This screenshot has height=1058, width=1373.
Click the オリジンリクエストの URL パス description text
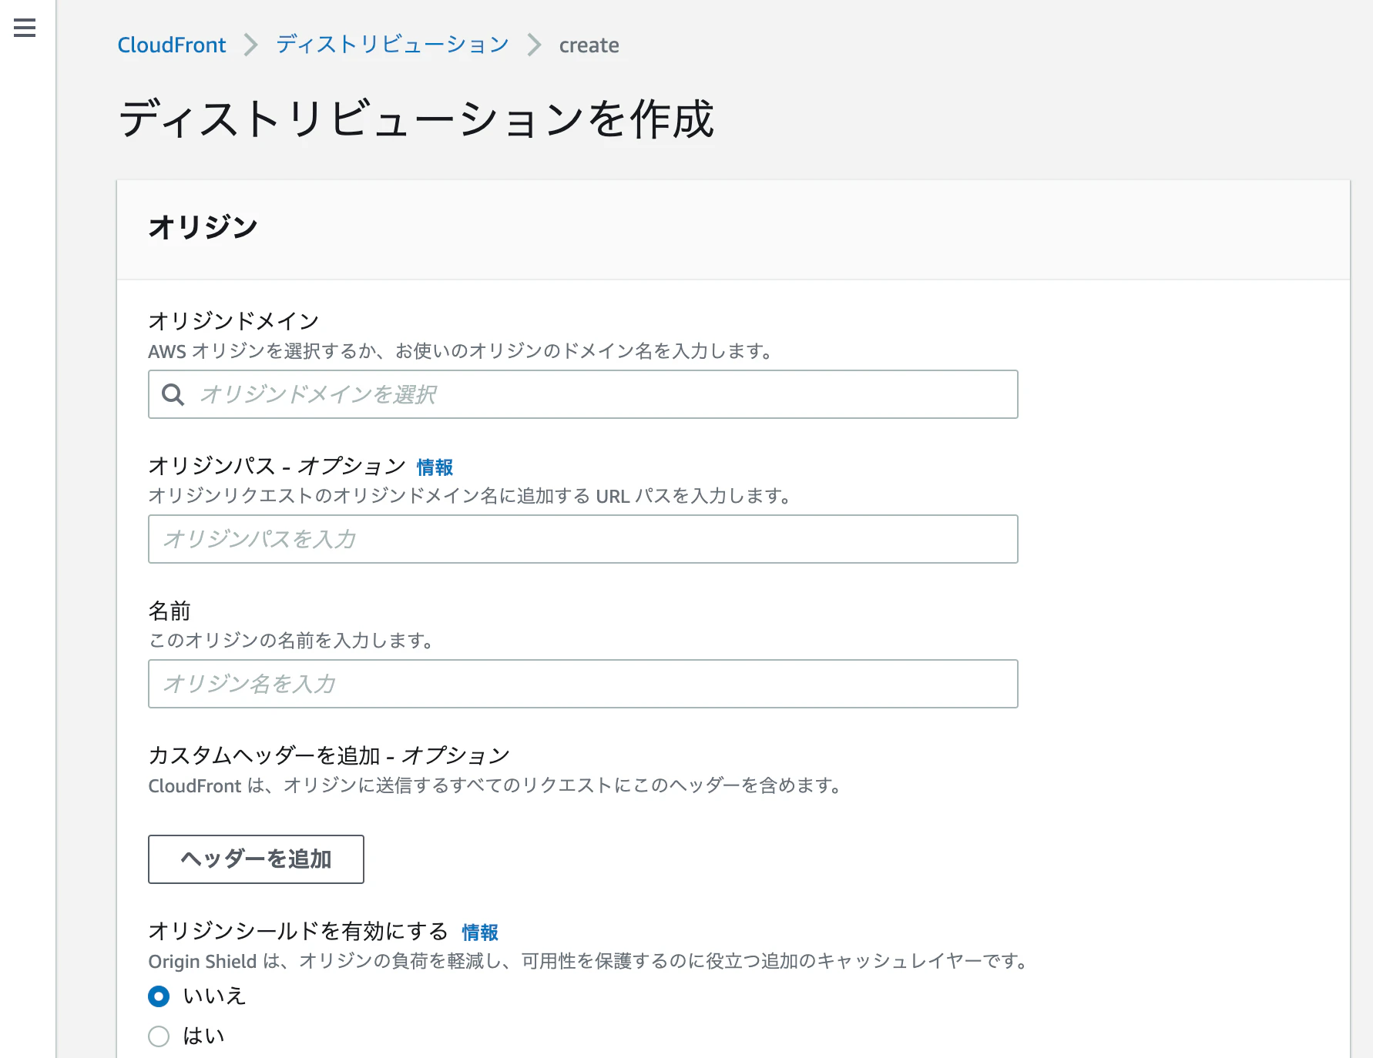471,496
